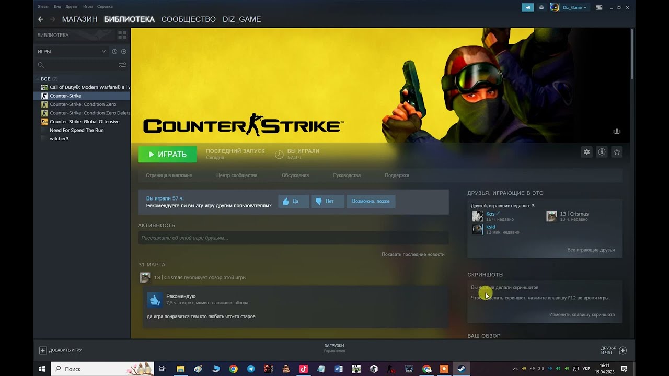Switch to МАГАЗИН tab

[x=79, y=19]
